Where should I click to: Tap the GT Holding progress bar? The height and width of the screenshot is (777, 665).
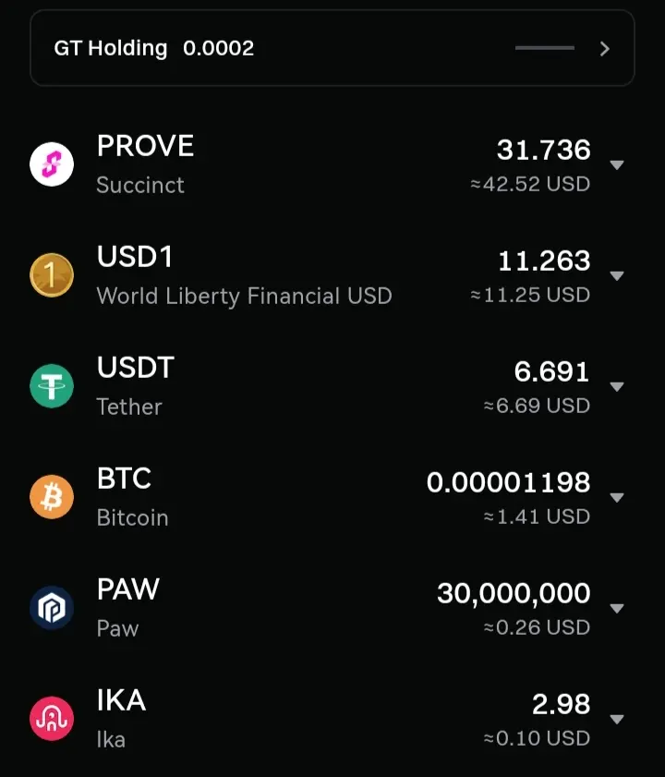pos(545,48)
